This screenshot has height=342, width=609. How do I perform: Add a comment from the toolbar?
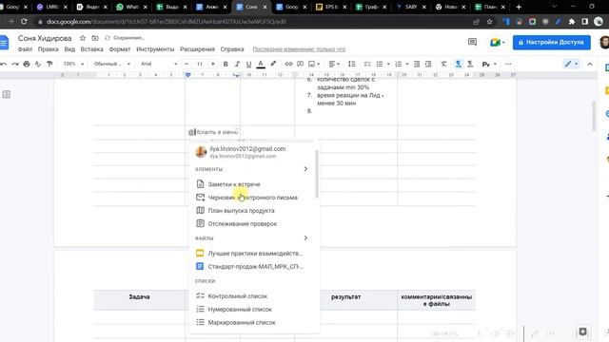tap(301, 64)
